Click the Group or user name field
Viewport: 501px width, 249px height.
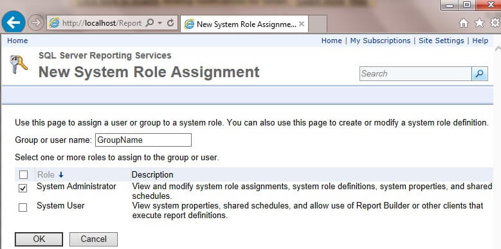point(143,140)
